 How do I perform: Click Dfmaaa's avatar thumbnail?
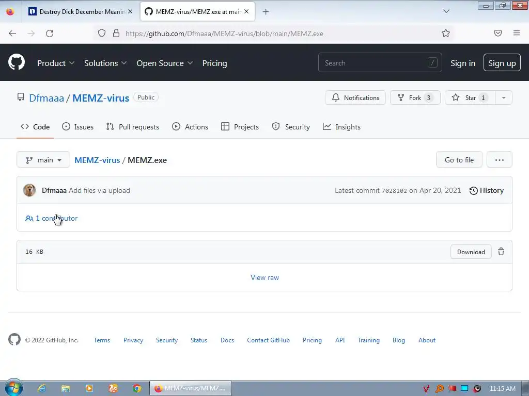point(29,190)
